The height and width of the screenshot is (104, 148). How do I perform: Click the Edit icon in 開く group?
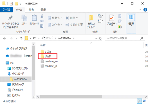click(120, 21)
